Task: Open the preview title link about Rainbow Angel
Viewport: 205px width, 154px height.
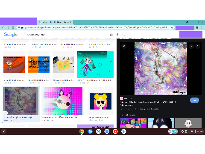Action: coord(148,104)
